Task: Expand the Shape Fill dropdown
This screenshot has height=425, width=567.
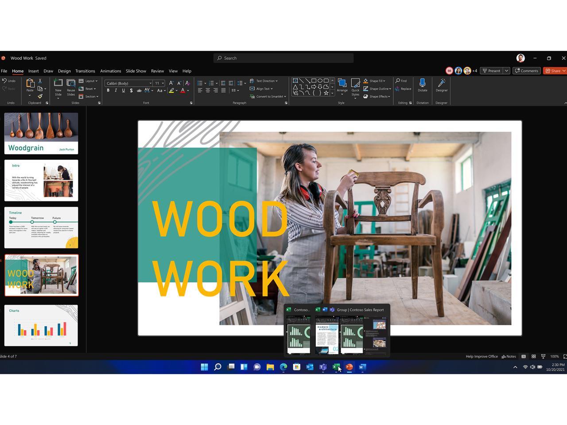Action: pyautogui.click(x=376, y=81)
